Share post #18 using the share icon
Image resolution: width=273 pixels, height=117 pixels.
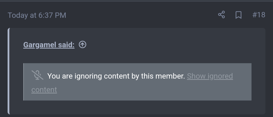click(x=221, y=15)
